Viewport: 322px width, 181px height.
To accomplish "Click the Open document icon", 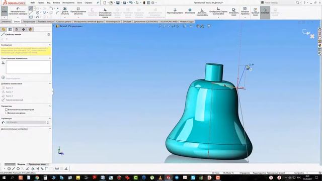I will coord(111,3).
